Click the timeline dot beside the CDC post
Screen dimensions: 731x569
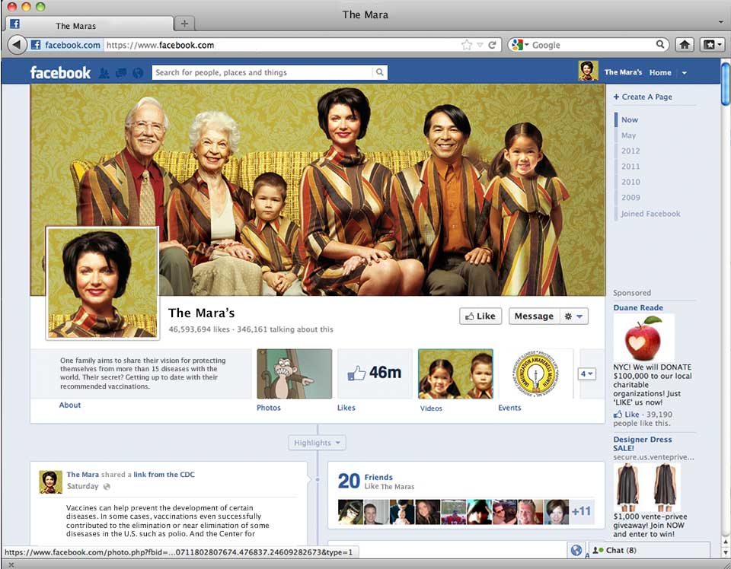click(317, 479)
